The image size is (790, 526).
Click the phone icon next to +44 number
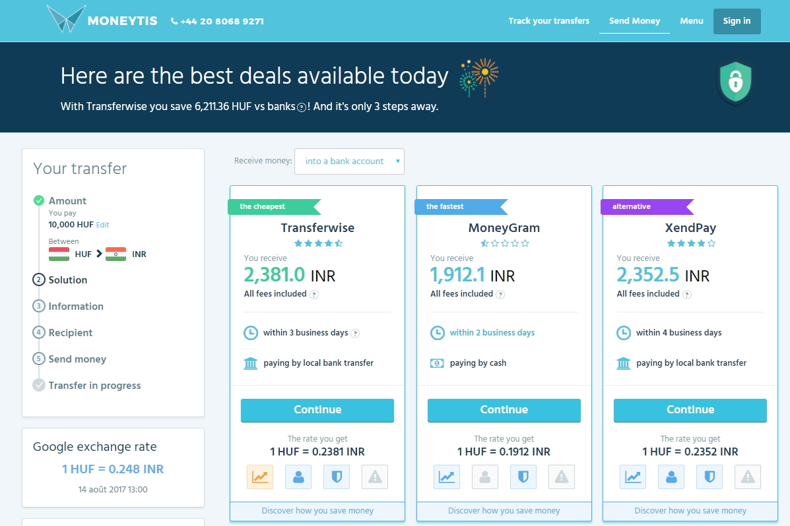(174, 21)
